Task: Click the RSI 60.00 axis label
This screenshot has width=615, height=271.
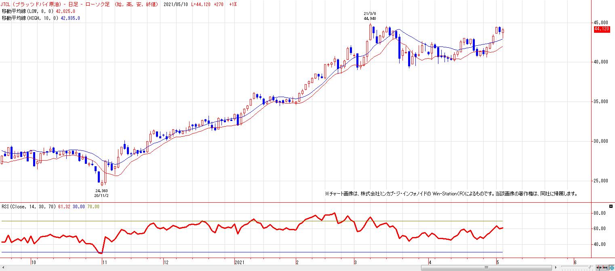Action: (x=600, y=229)
